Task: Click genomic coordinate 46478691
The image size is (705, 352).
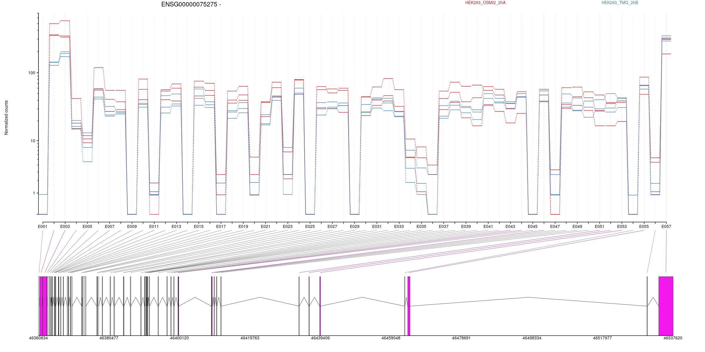Action: pos(461,338)
